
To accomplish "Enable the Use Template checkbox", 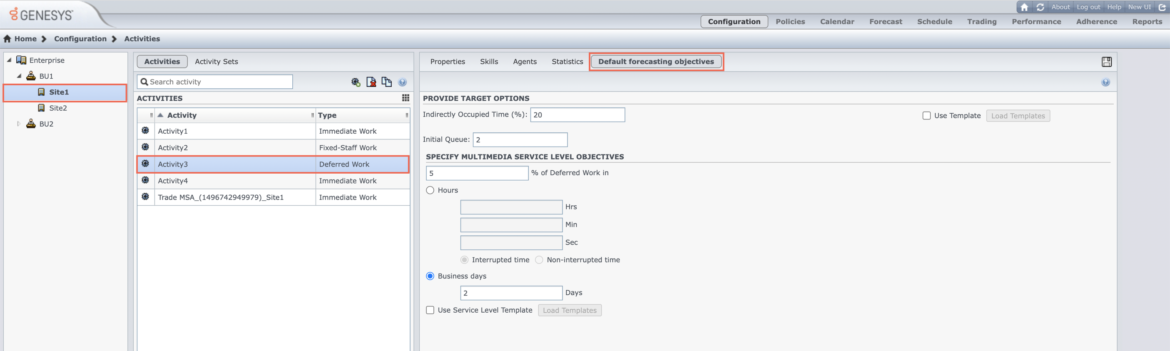I will tap(926, 116).
